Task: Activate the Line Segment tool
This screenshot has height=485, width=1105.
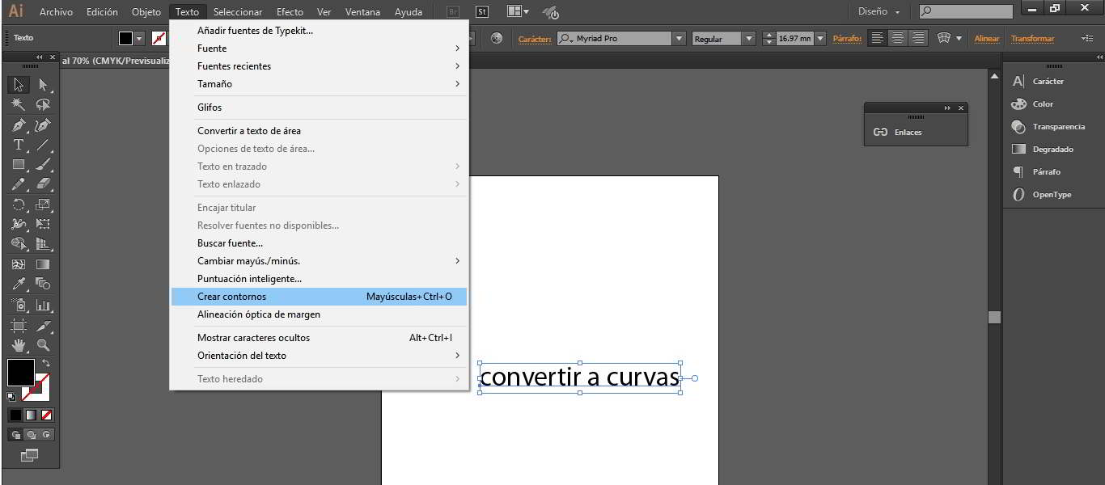Action: point(43,145)
